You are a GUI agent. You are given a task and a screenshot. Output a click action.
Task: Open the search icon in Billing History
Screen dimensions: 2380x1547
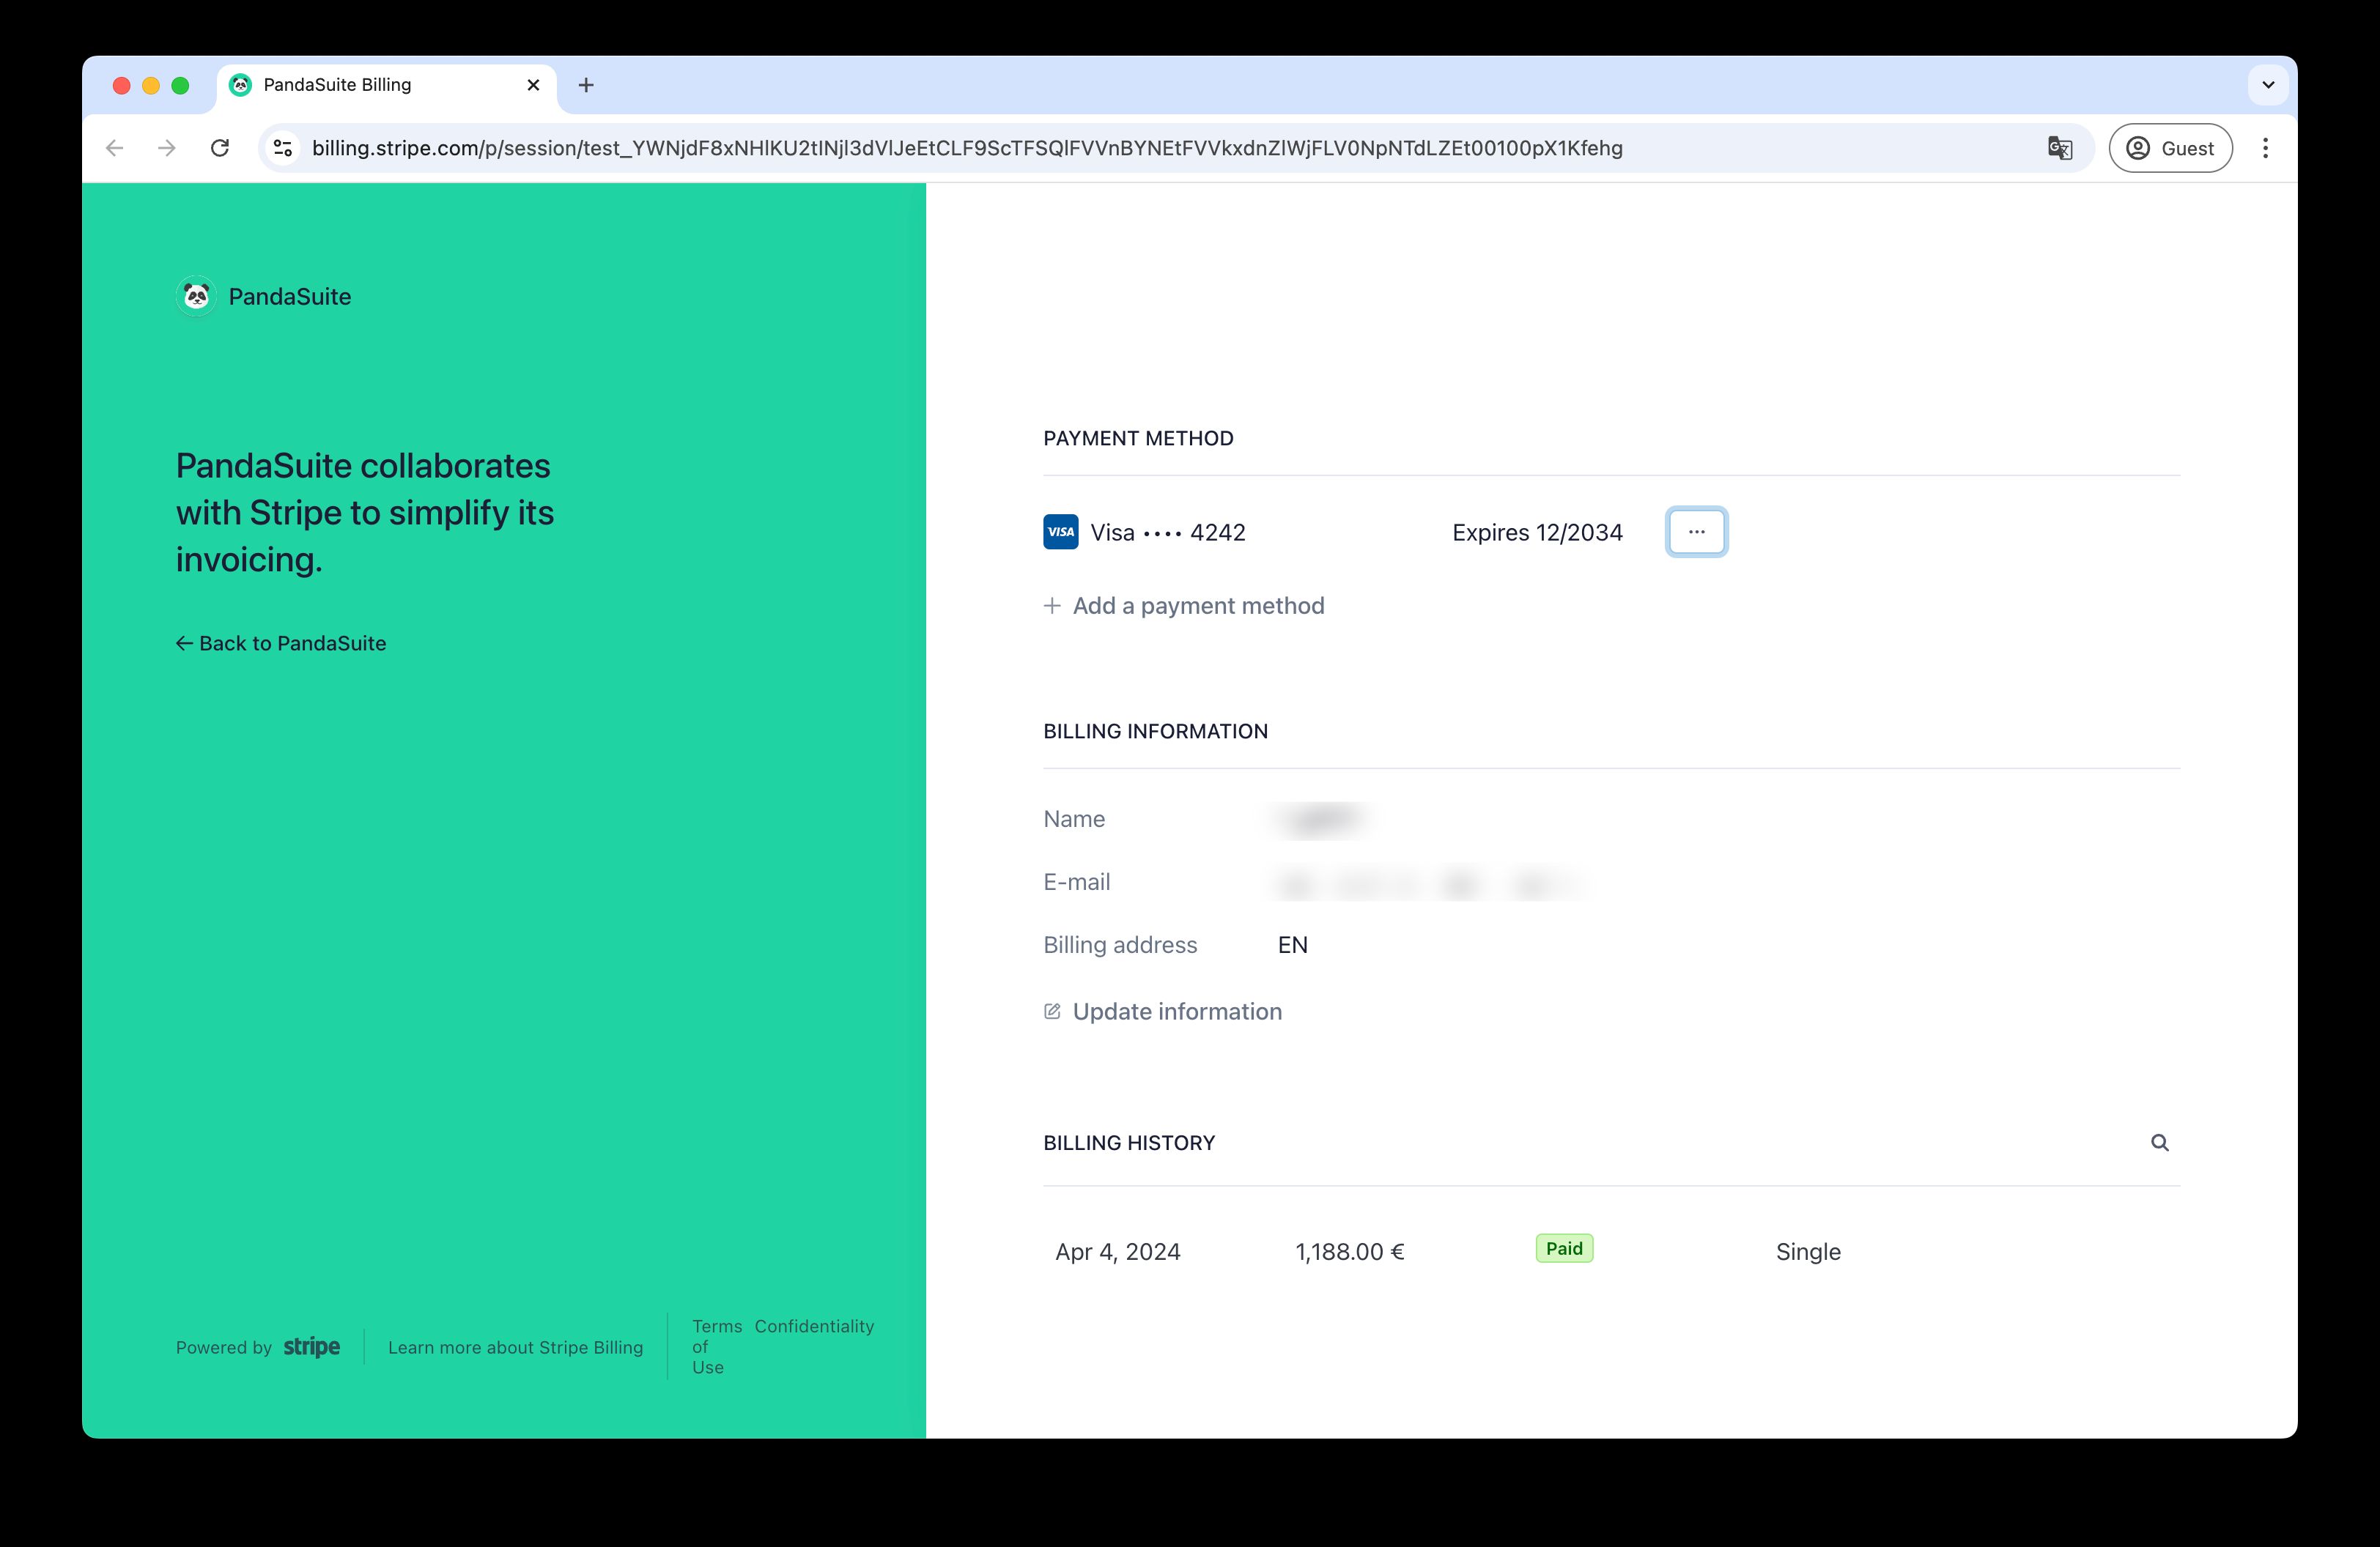point(2161,1142)
